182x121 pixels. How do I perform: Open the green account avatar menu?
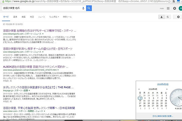180,8
